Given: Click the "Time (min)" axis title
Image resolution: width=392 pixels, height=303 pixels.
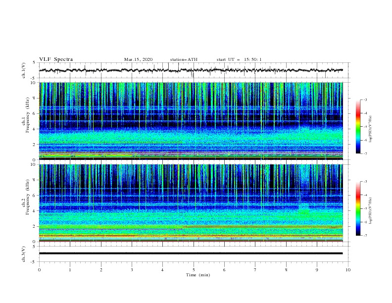Looking at the screenshot, I should pos(198,275).
